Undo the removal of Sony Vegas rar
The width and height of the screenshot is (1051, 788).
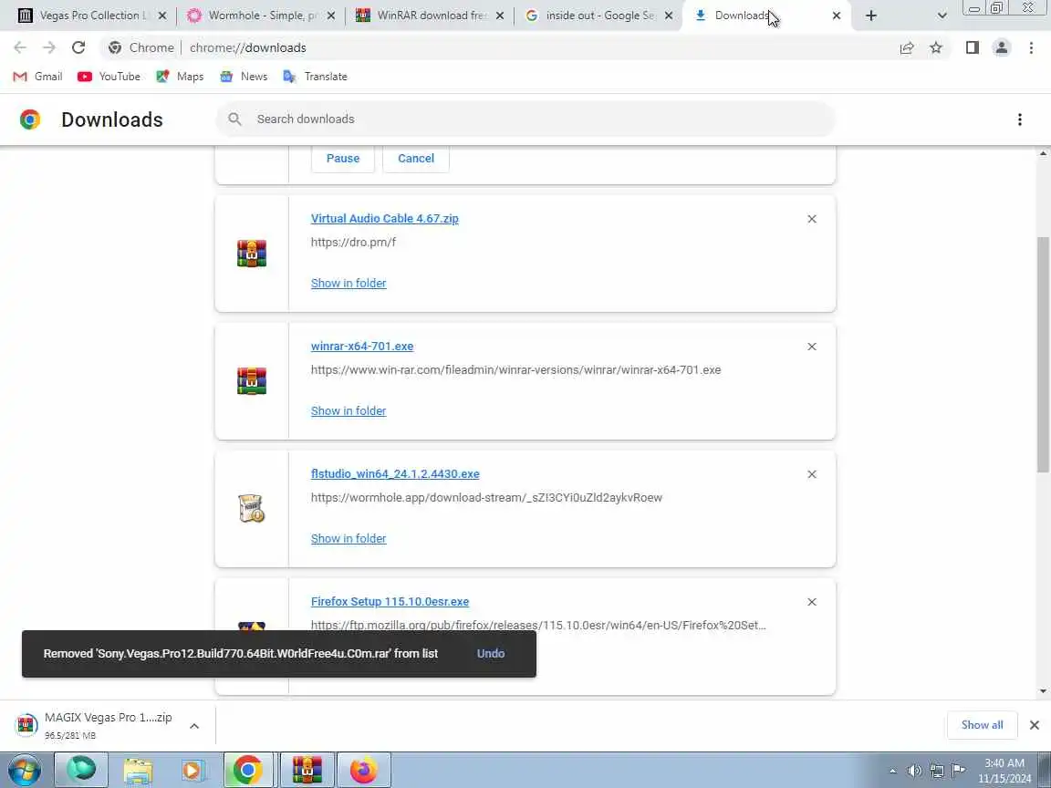[x=491, y=653]
